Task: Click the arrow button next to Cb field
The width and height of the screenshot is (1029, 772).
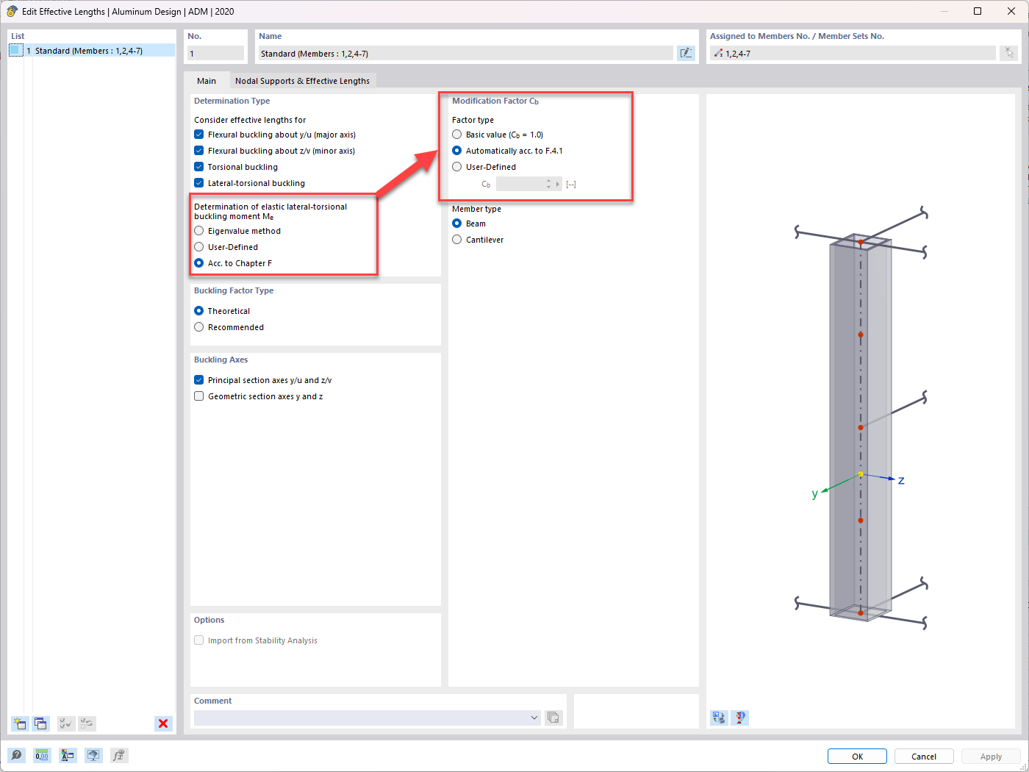Action: click(x=558, y=184)
